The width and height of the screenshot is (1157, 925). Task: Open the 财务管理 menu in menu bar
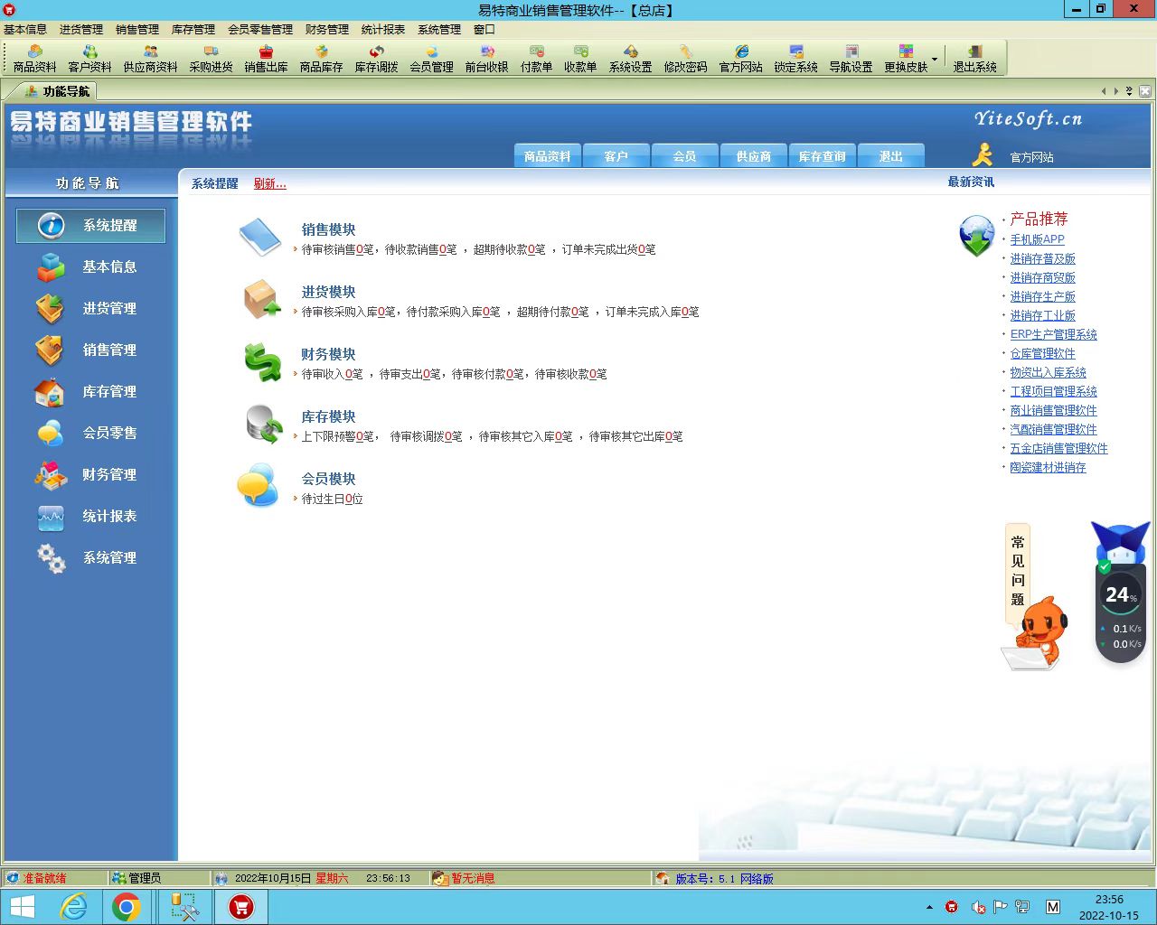pyautogui.click(x=326, y=29)
